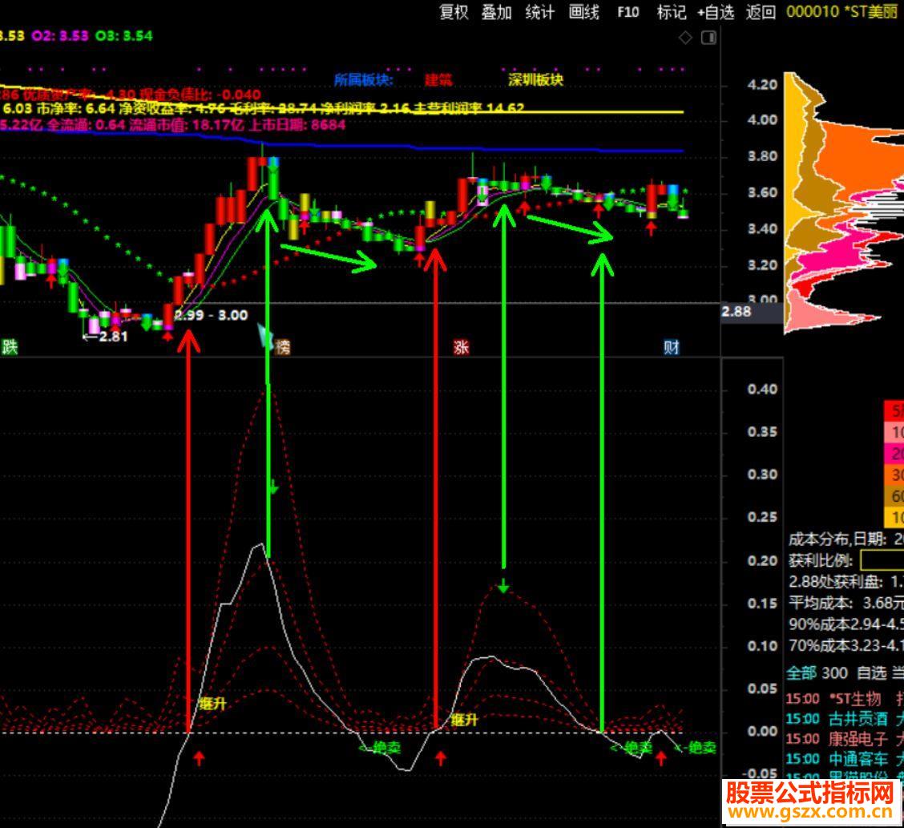
Task: Open the 复权 adjustment menu
Action: click(x=454, y=12)
